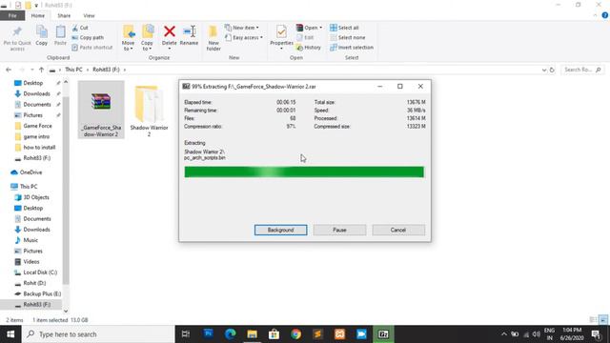Screen dimensions: 610x343
Task: Click Rohit83 (F:) in the address bar
Action: [106, 70]
